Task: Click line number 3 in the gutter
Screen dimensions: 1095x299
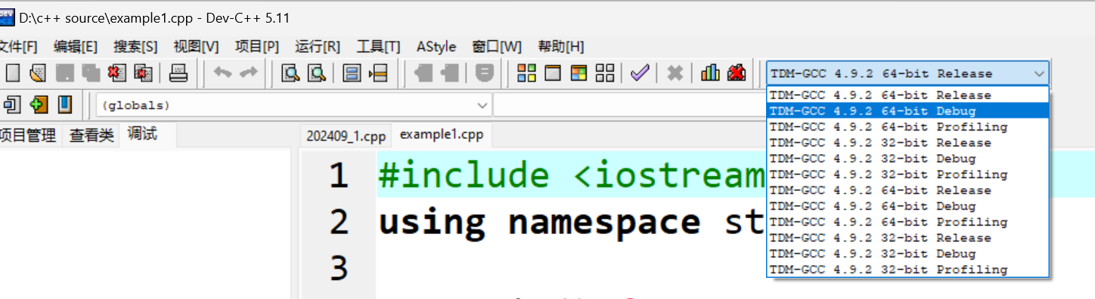Action: pyautogui.click(x=339, y=269)
